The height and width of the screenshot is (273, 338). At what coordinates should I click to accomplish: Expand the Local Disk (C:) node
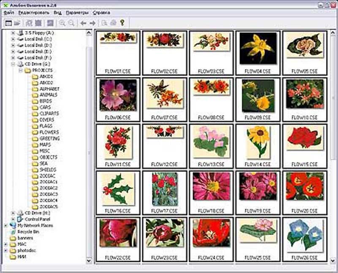pyautogui.click(x=13, y=39)
